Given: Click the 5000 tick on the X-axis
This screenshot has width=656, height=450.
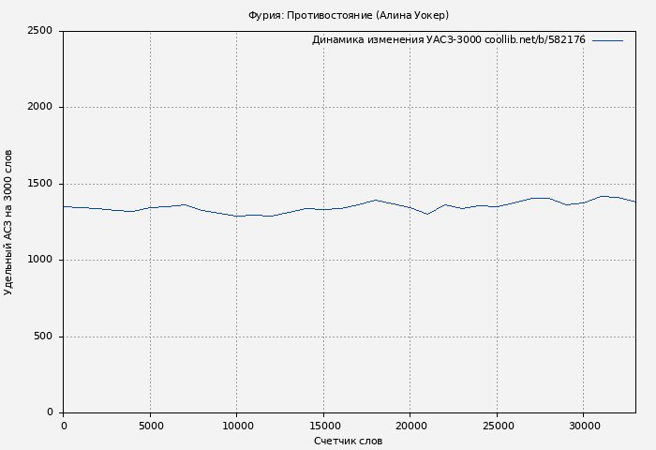Looking at the screenshot, I should coord(150,426).
